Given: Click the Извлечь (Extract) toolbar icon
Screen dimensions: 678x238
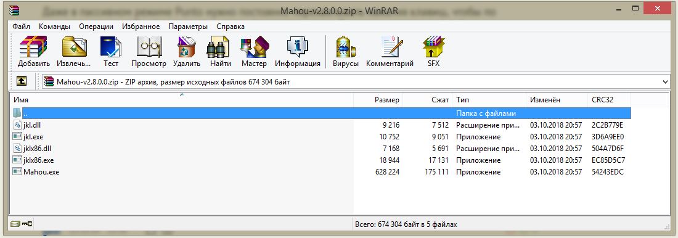Looking at the screenshot, I should 74,52.
